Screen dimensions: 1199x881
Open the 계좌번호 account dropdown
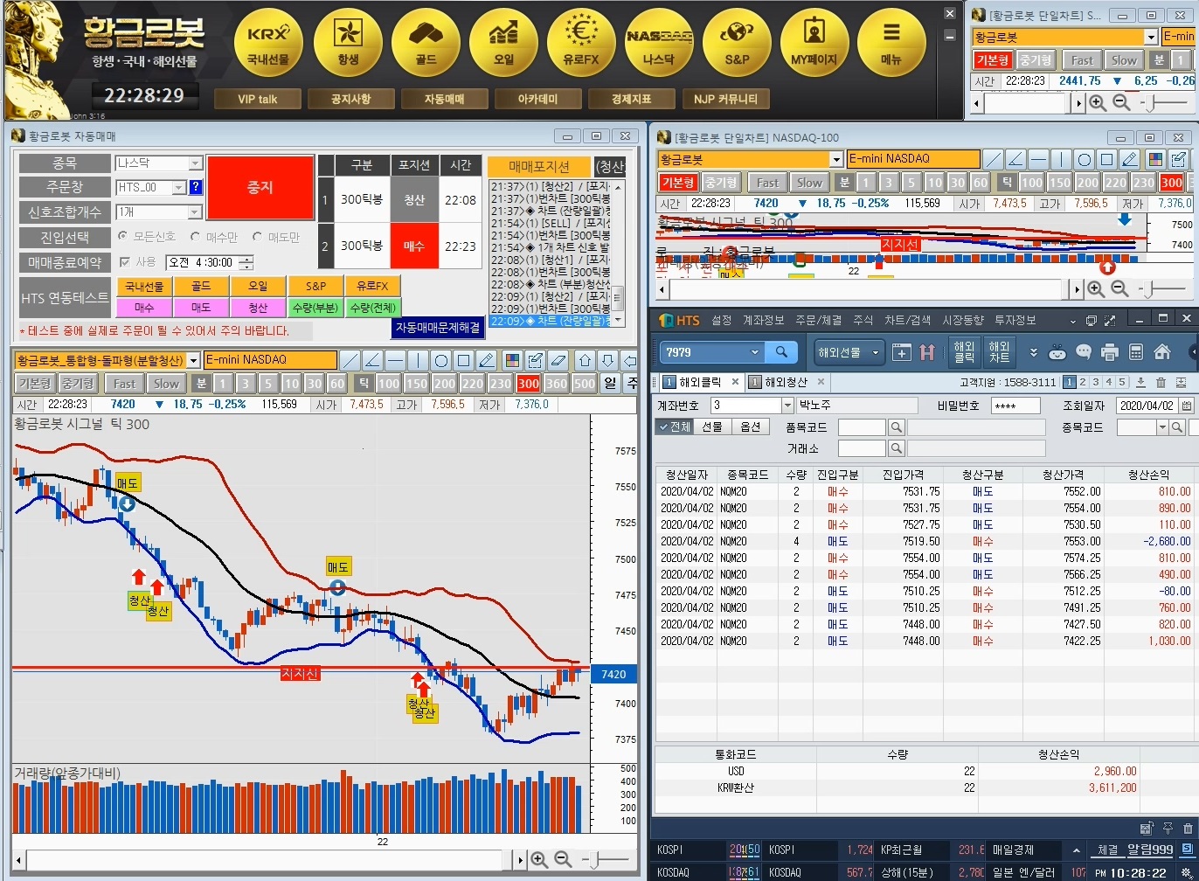pyautogui.click(x=787, y=406)
